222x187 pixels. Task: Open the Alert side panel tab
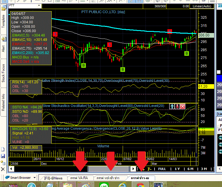point(3,49)
